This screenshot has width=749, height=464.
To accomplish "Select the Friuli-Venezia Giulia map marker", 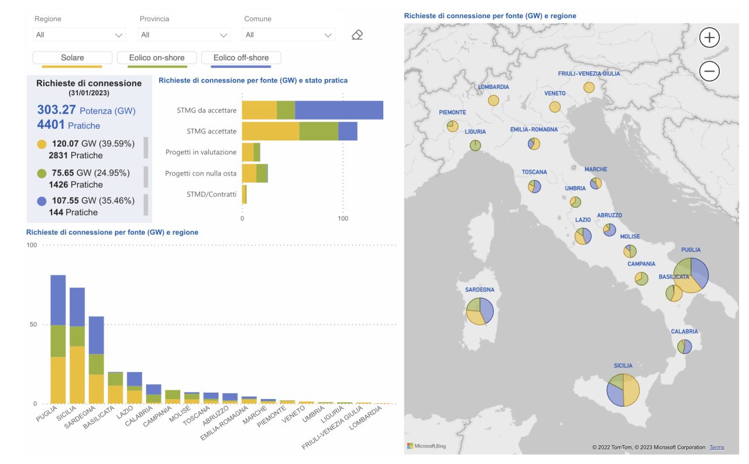I will click(589, 87).
